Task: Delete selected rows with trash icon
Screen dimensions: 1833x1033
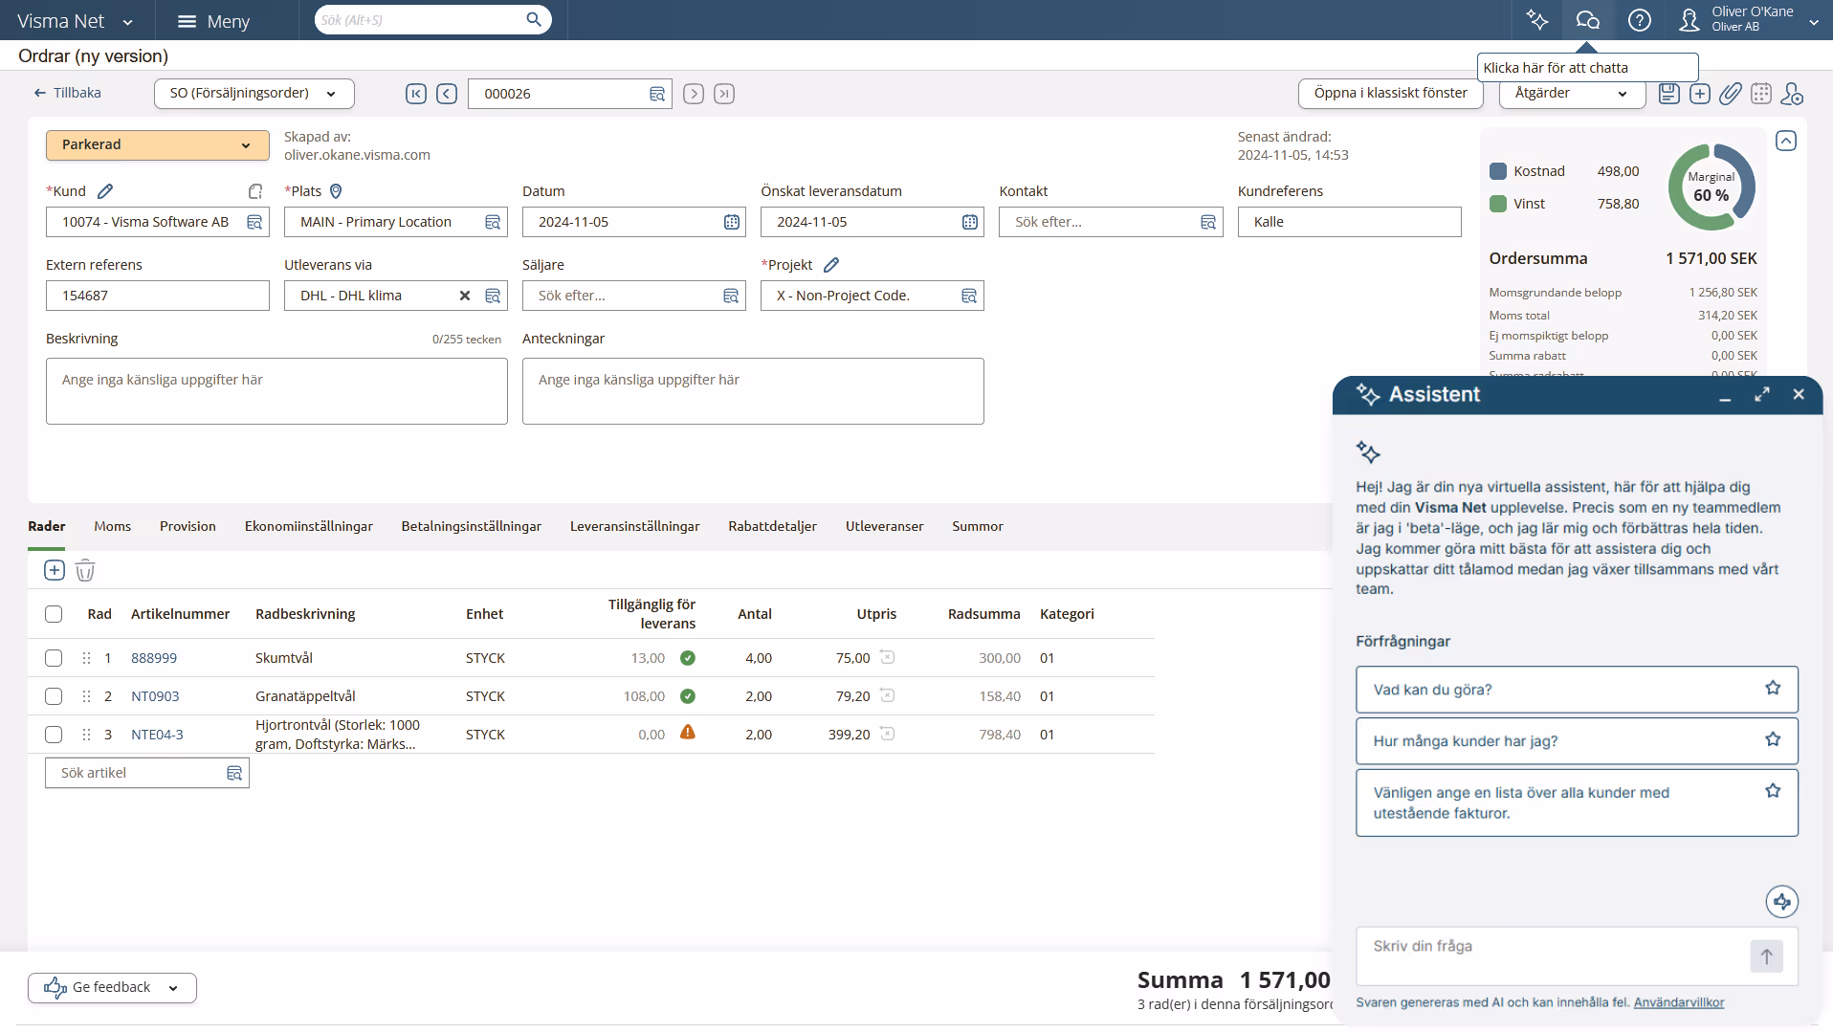Action: click(x=85, y=570)
